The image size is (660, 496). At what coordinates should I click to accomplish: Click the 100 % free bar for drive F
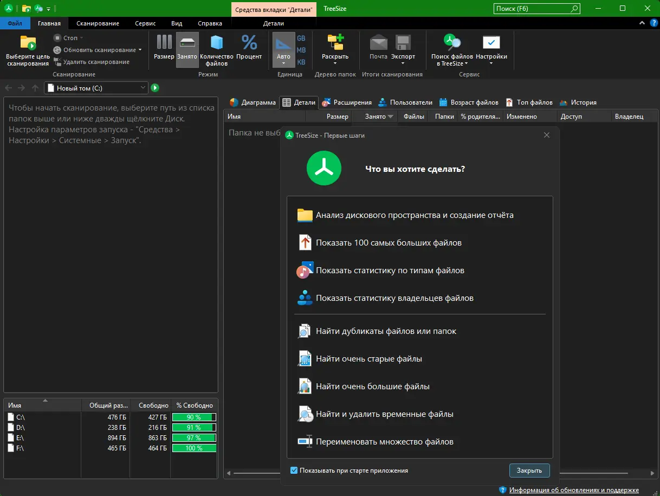[x=194, y=448]
